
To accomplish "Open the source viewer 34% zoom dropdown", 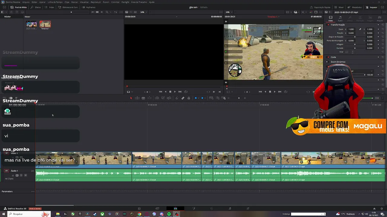I will point(144,12).
